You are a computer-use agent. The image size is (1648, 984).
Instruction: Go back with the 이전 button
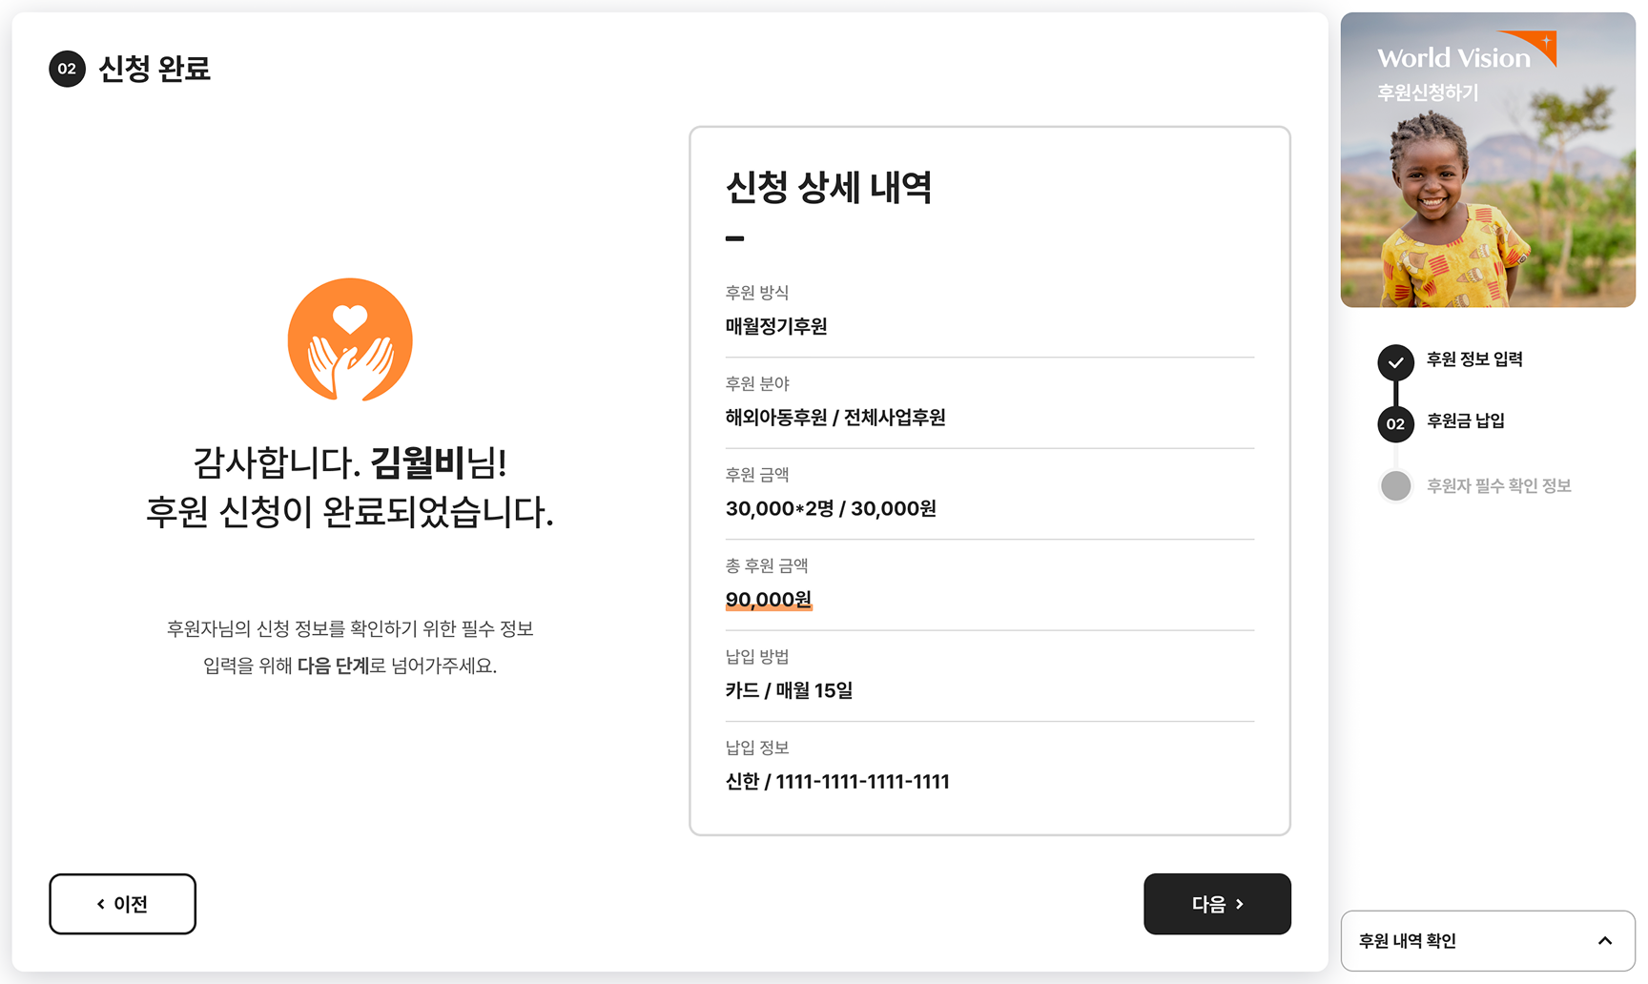(122, 904)
